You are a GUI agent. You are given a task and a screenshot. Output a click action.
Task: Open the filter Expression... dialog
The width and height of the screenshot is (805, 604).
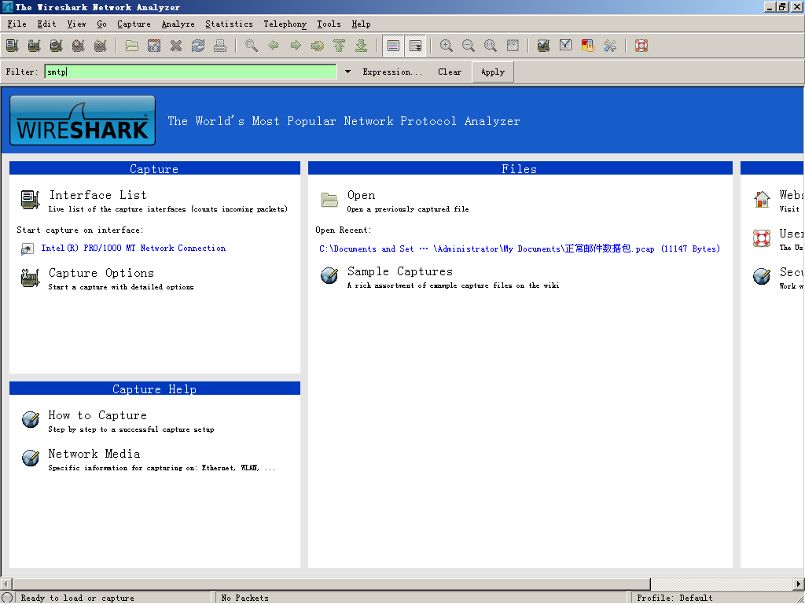392,72
